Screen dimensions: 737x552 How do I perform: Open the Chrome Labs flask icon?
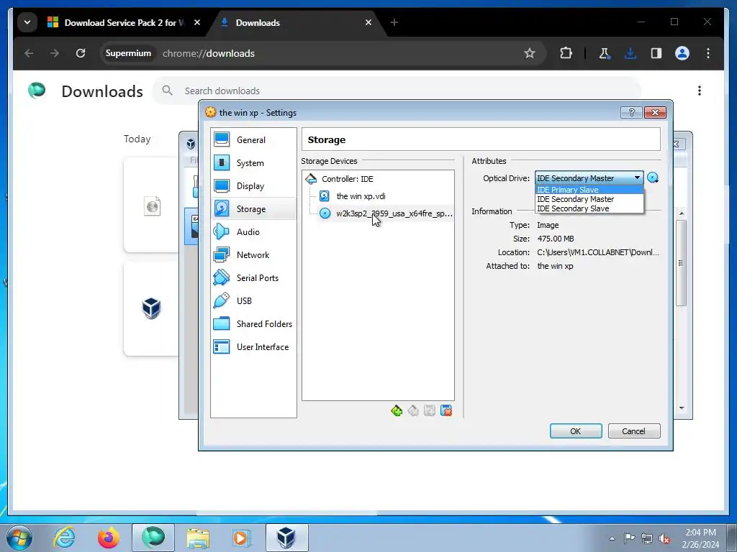[x=605, y=53]
